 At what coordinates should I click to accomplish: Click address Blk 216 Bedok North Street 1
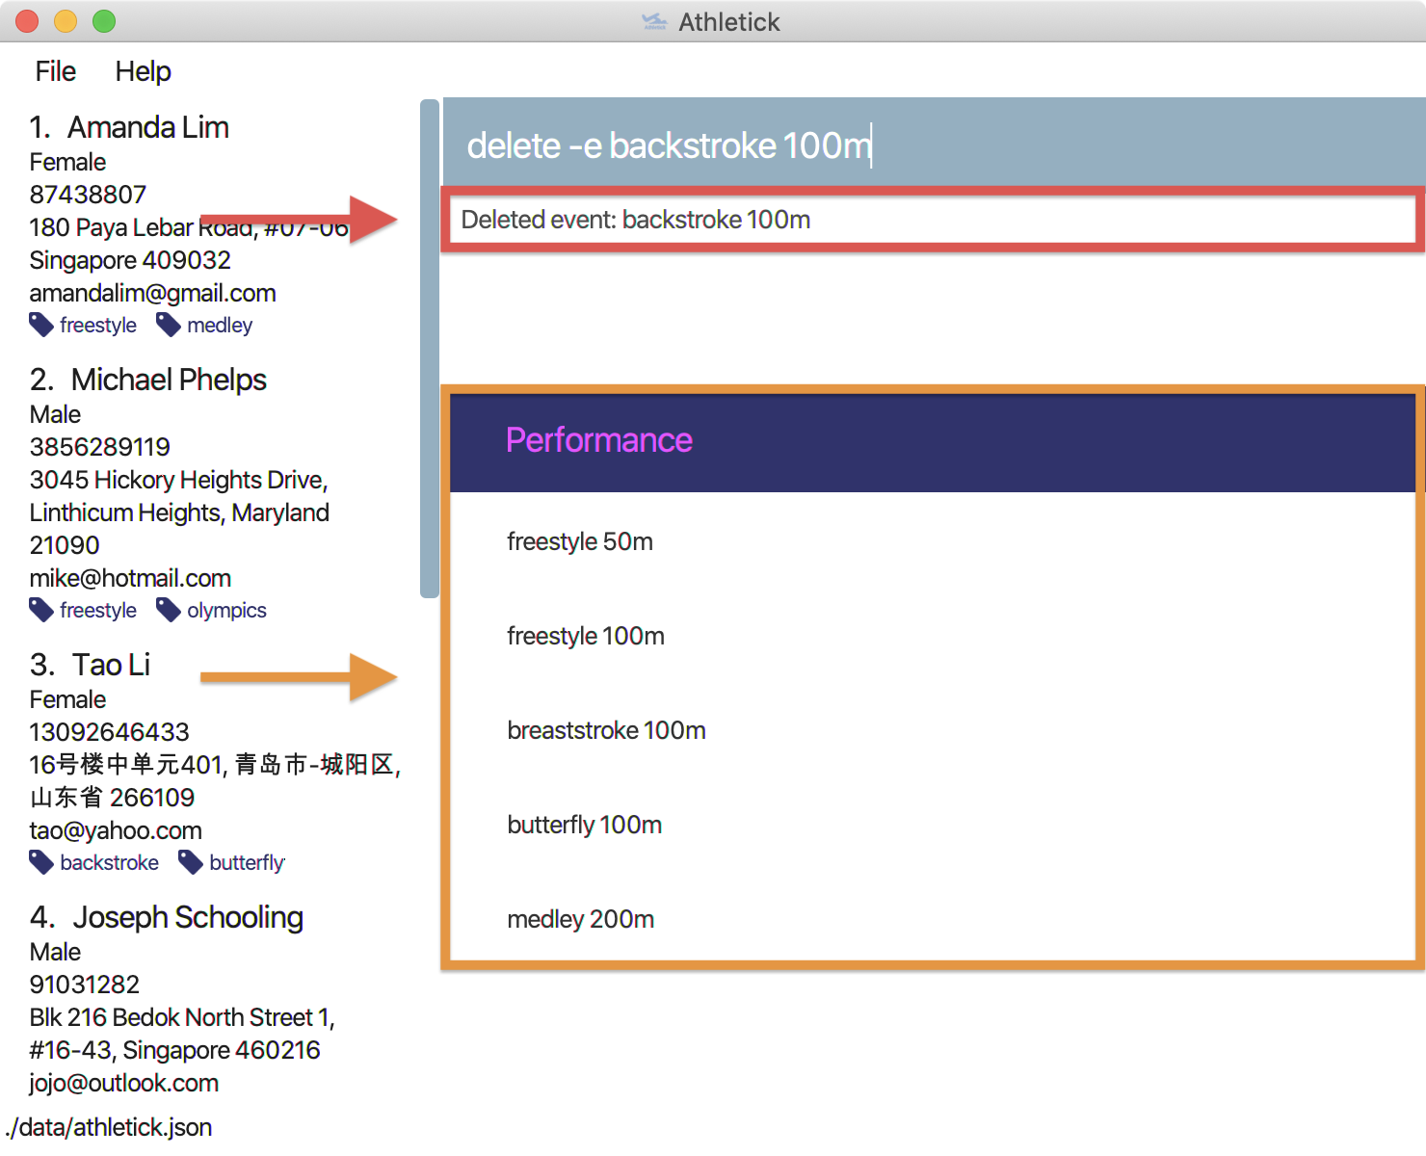pyautogui.click(x=181, y=1017)
